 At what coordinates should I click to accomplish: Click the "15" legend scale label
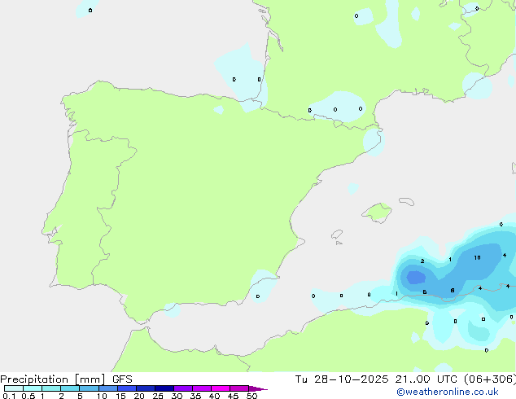[x=120, y=396]
